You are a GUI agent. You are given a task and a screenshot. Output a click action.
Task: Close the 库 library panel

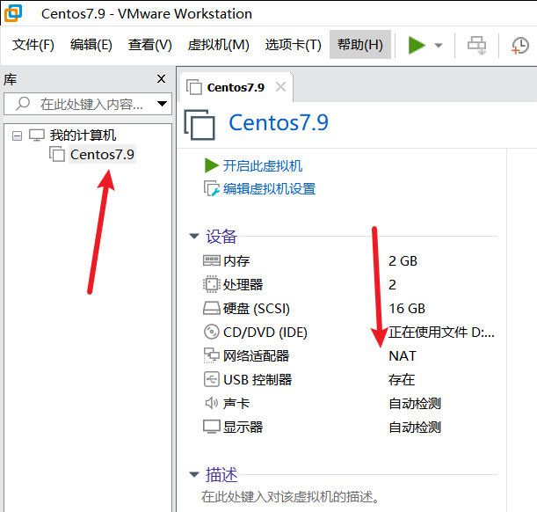(x=161, y=79)
